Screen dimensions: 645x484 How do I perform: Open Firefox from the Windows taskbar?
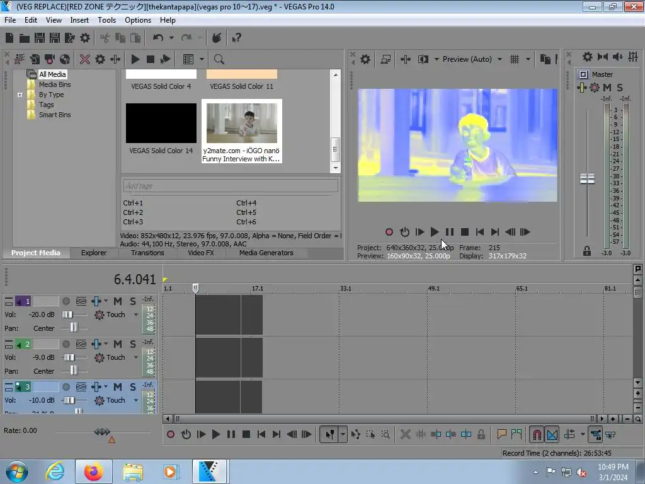[x=94, y=471]
